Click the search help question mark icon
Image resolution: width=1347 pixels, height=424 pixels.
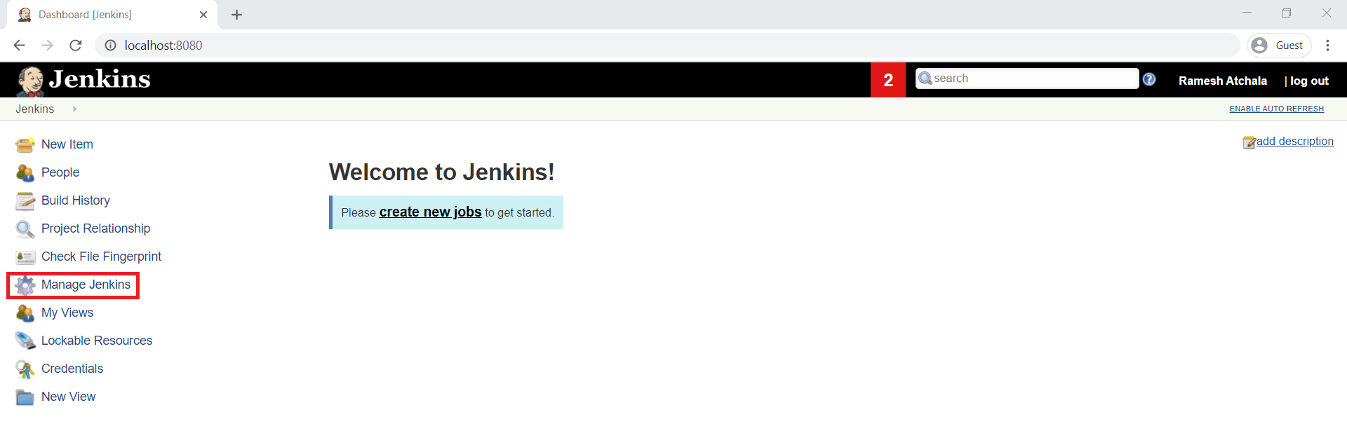click(1149, 79)
